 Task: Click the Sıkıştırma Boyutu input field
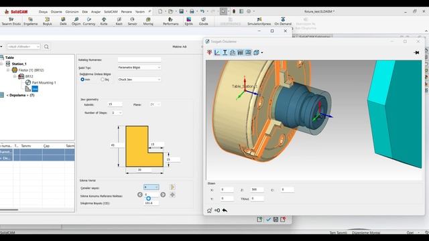[151, 203]
